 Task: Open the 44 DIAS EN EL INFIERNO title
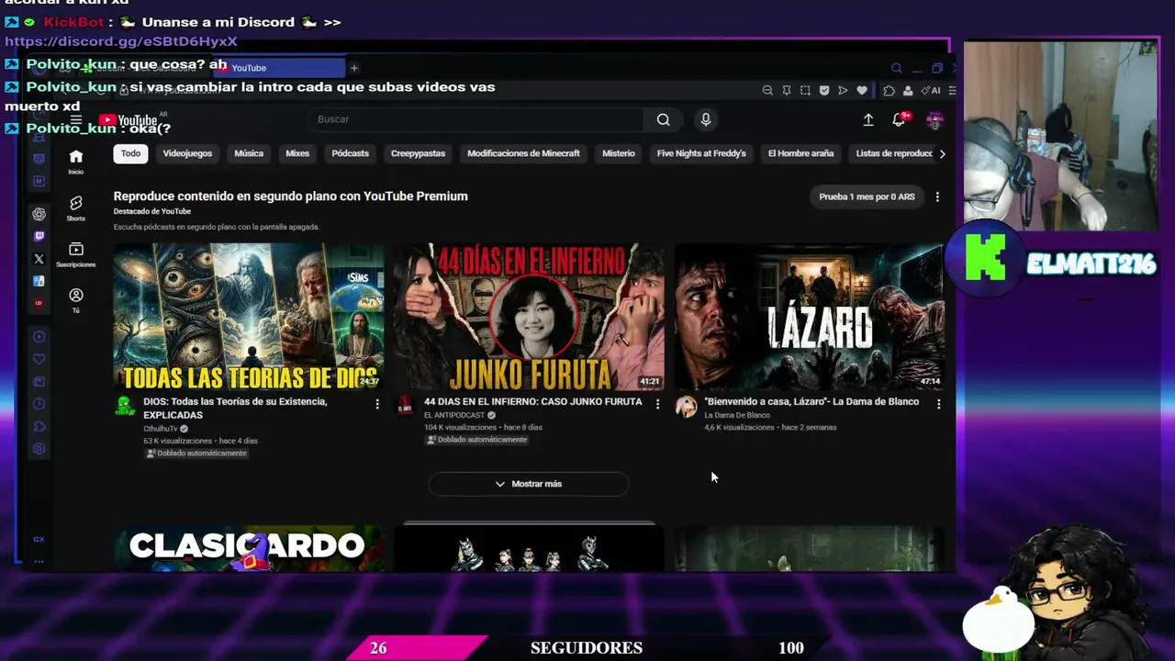pyautogui.click(x=533, y=402)
